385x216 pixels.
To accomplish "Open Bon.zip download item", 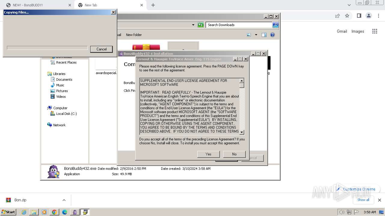I will (x=20, y=200).
